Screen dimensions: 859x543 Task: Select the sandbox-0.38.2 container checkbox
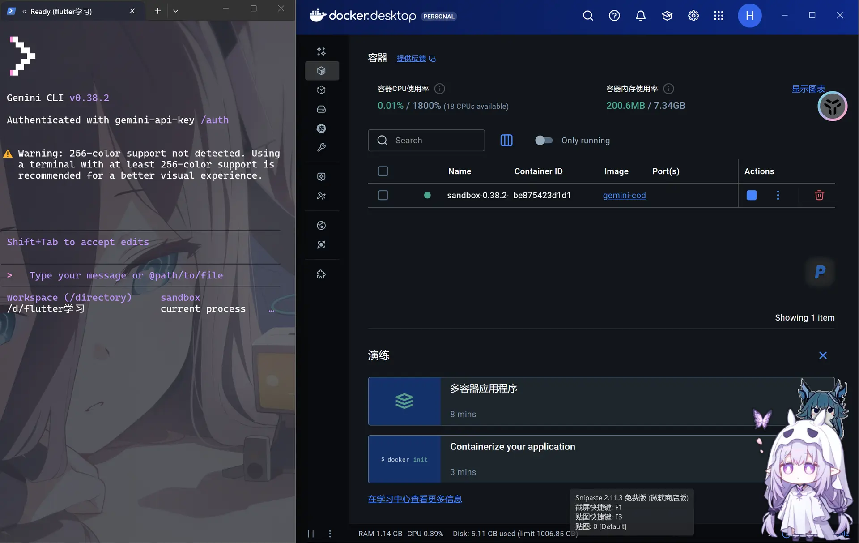383,195
